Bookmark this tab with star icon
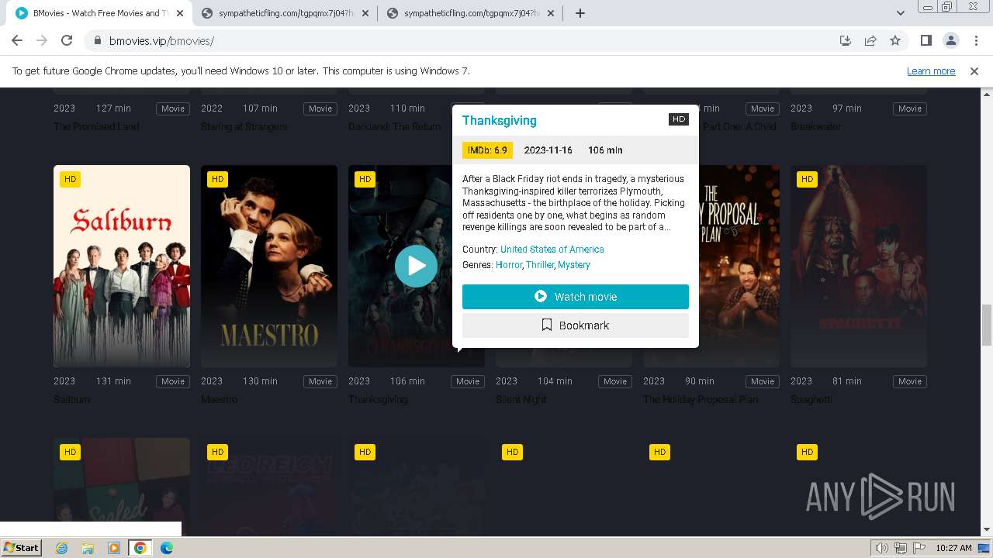 [895, 41]
